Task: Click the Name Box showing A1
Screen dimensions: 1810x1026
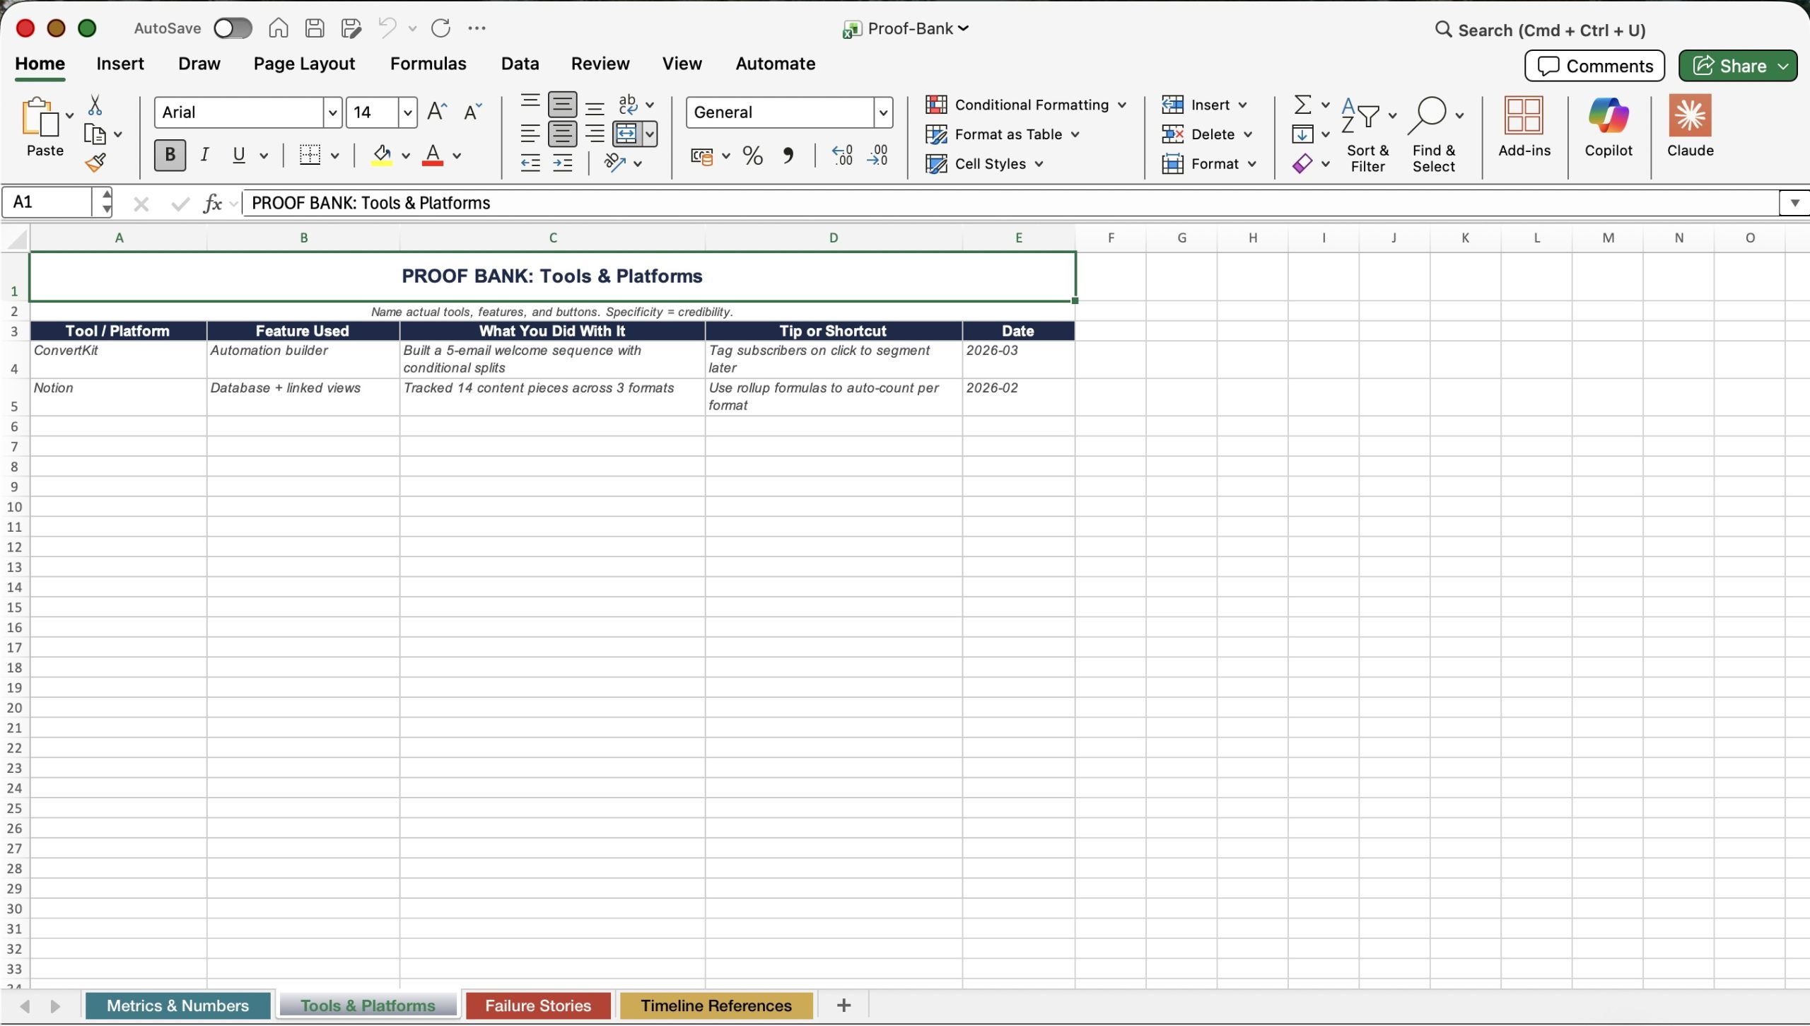Action: pyautogui.click(x=48, y=202)
